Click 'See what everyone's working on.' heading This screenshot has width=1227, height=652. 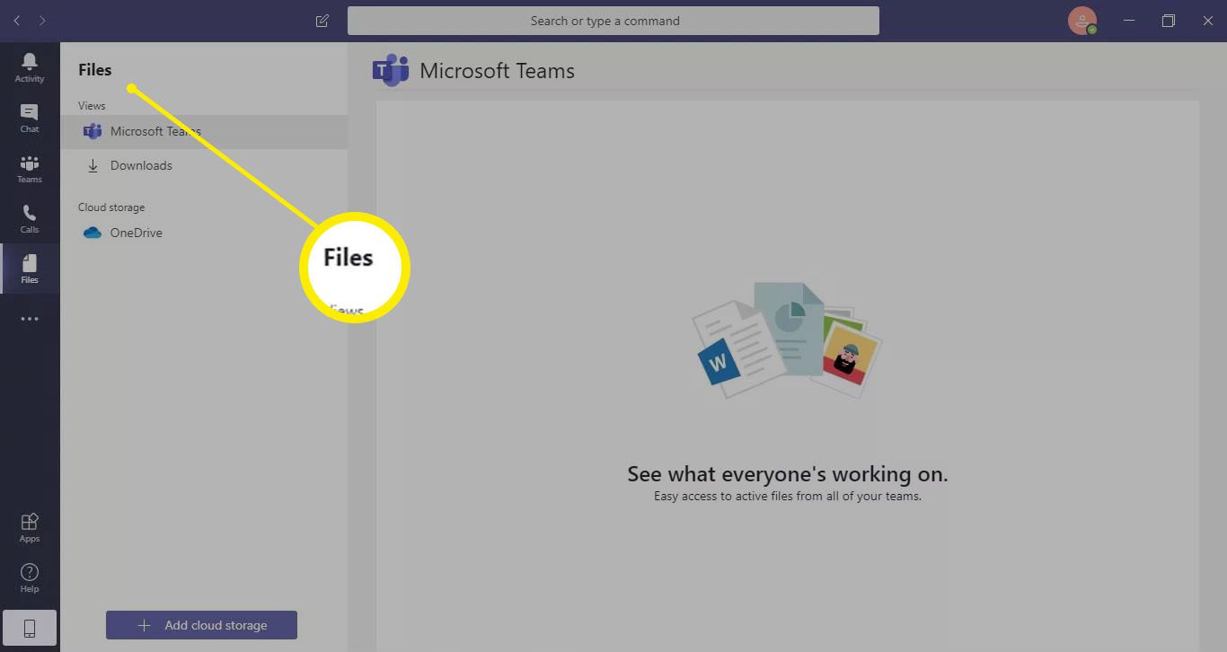point(788,474)
